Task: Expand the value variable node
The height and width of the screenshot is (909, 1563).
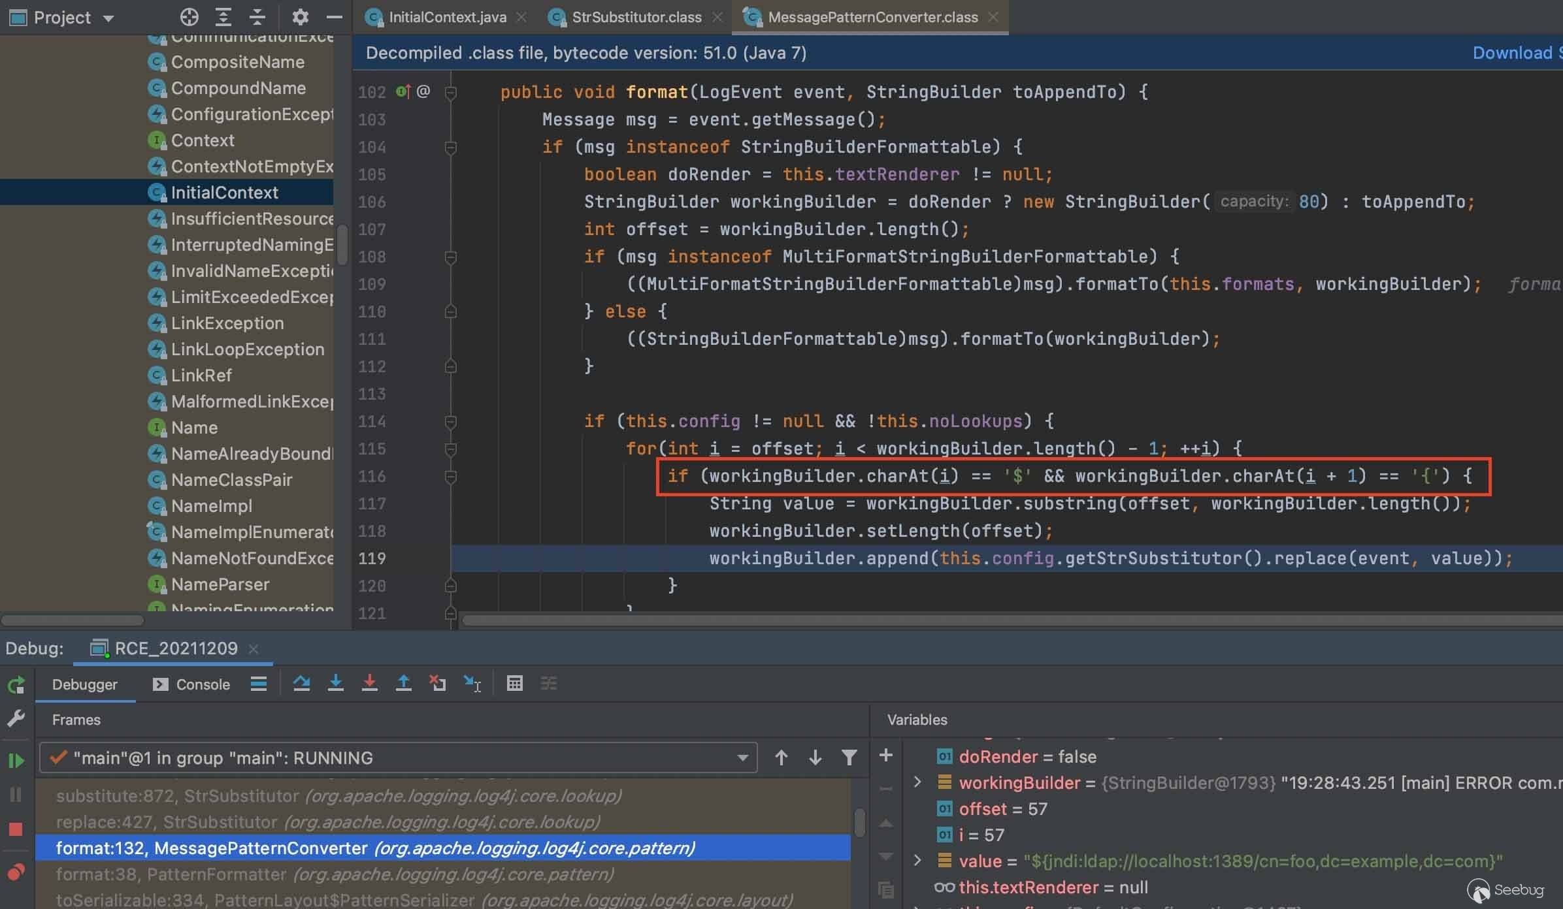Action: pyautogui.click(x=917, y=861)
